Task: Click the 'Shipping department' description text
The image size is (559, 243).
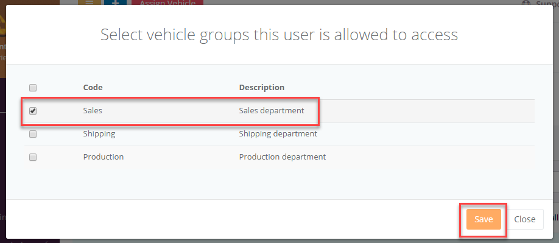Action: tap(278, 134)
